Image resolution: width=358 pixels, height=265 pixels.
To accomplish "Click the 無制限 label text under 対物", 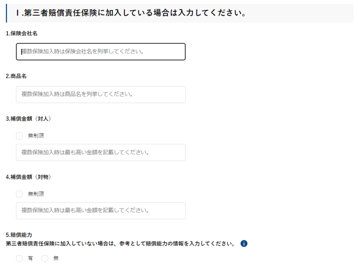I will [36, 194].
